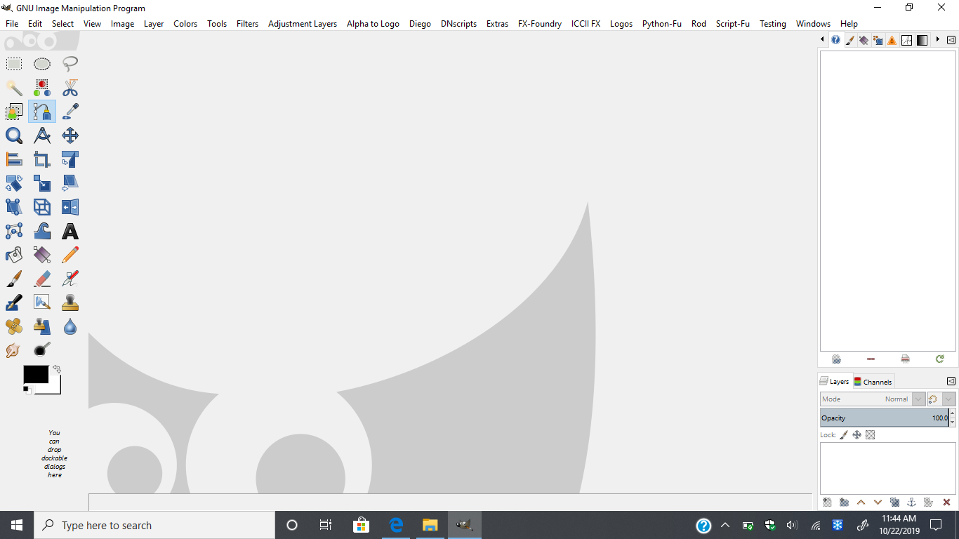Image resolution: width=959 pixels, height=539 pixels.
Task: Select the Eraser tool
Action: tap(42, 279)
